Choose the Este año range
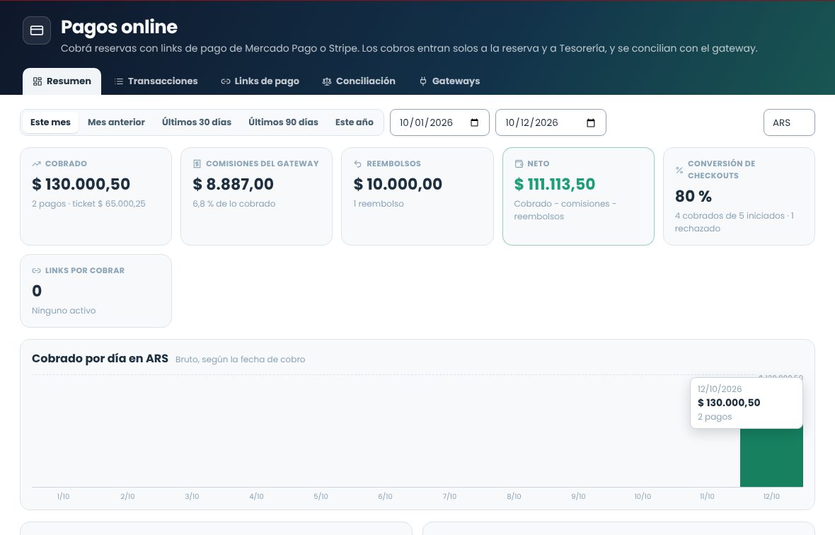 click(354, 122)
